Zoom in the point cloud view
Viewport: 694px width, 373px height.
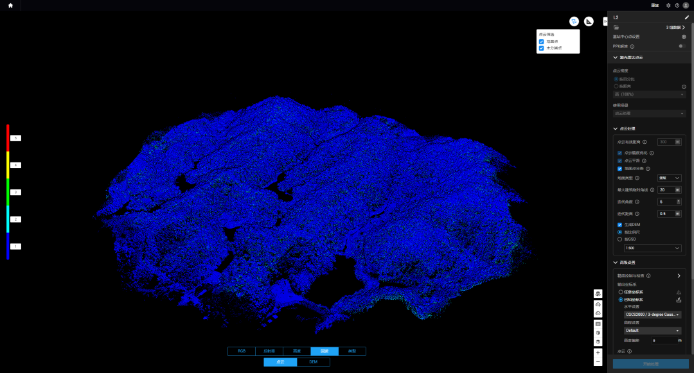598,352
